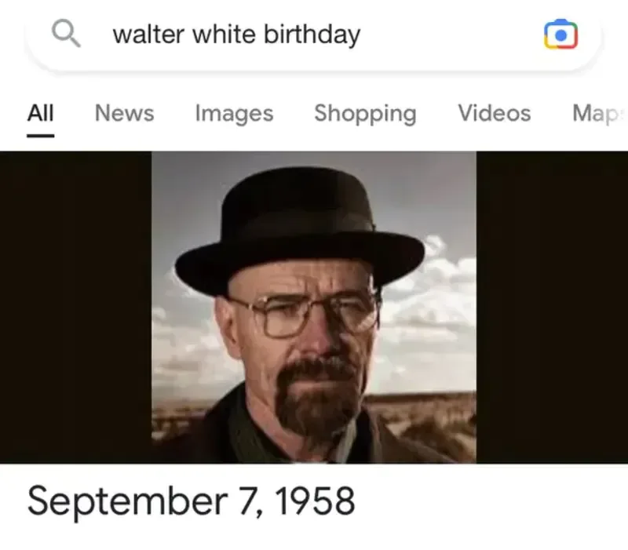Click the black bar left of the photo
The image size is (628, 550).
[x=75, y=307]
